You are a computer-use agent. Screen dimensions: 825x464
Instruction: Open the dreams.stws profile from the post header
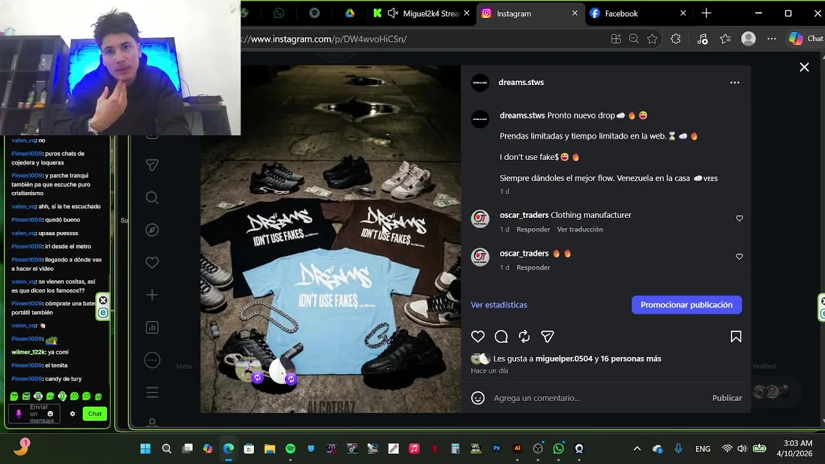(521, 82)
